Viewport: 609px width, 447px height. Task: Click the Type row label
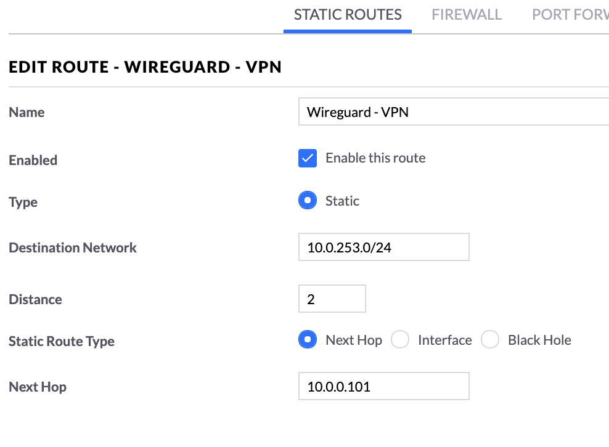(x=23, y=202)
